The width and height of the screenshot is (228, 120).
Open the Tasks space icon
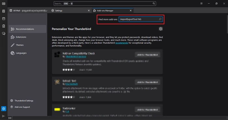point(4,26)
